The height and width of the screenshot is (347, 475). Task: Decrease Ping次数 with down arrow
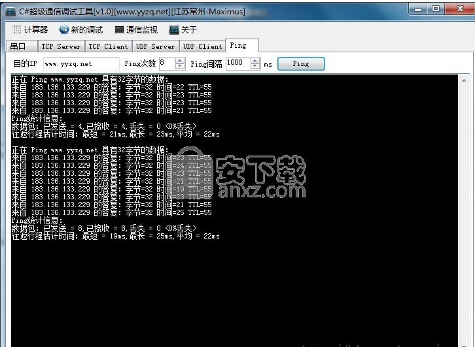tap(180, 66)
